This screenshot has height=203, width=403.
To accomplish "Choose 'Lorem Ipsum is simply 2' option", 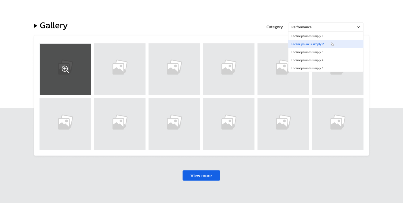I will coord(307,44).
